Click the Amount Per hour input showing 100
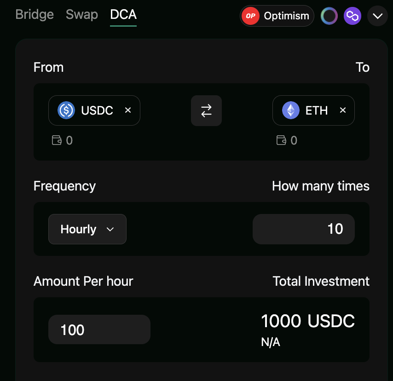 point(99,329)
